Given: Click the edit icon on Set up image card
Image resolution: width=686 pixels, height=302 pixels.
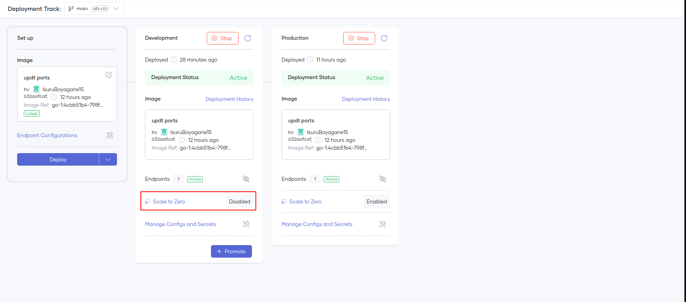Looking at the screenshot, I should point(109,75).
